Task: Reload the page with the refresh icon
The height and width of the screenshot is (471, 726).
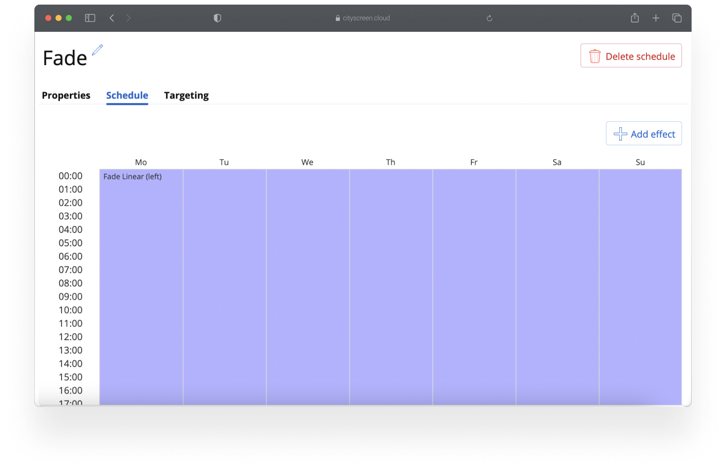Action: 489,18
